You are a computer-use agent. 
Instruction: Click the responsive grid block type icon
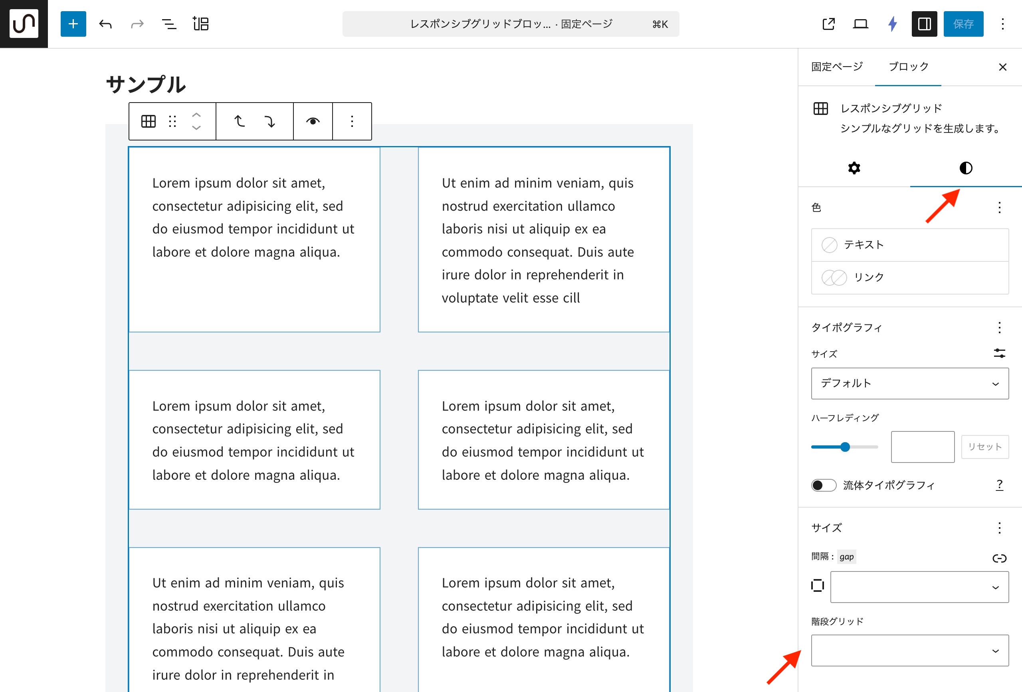[x=148, y=121]
